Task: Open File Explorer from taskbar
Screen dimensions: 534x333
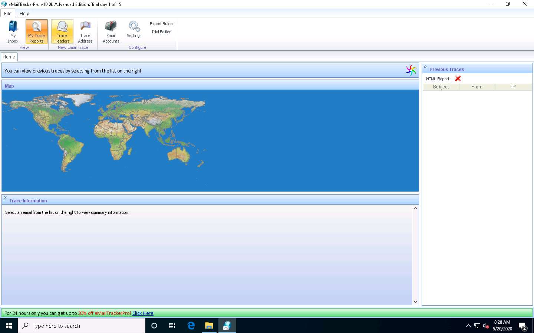Action: point(209,326)
